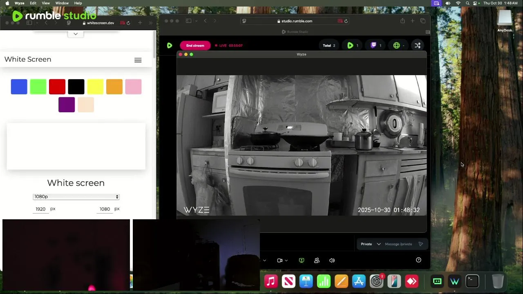Open AnyDesk red icon in the Dock
Image resolution: width=523 pixels, height=294 pixels.
pyautogui.click(x=411, y=281)
